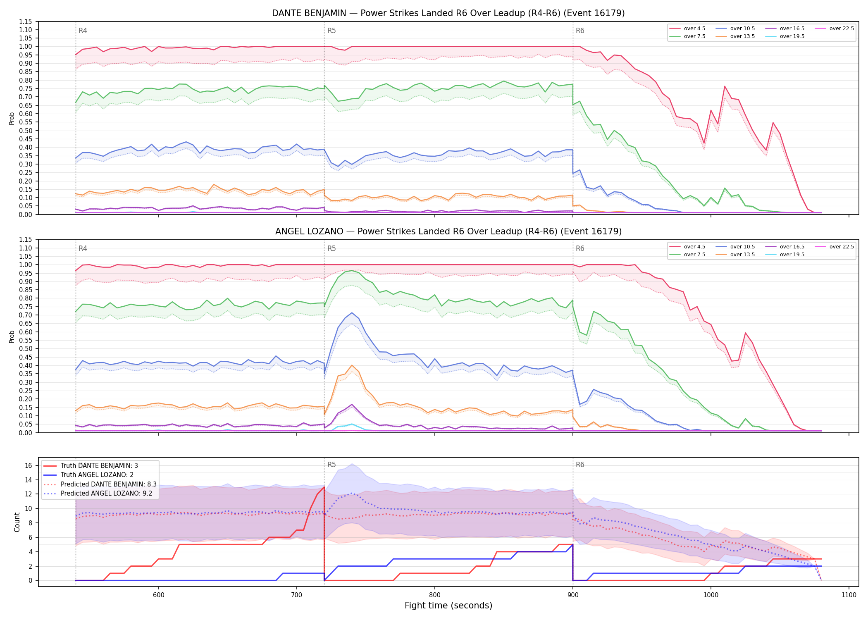Select 'over 13.5' legend entry in Angel Lozano chart
The height and width of the screenshot is (620, 868).
(x=735, y=255)
